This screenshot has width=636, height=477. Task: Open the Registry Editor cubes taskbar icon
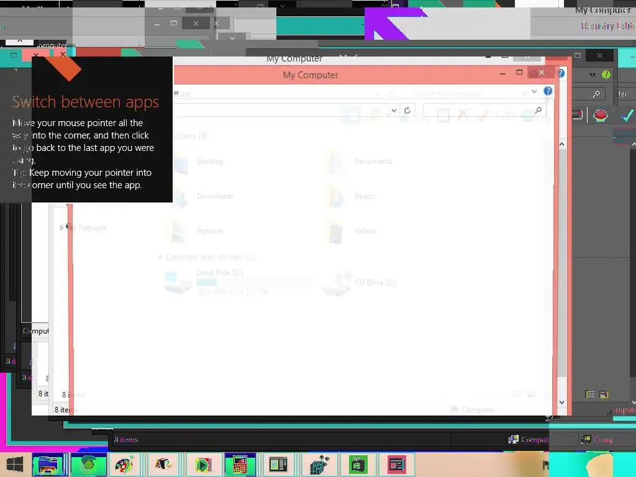(x=320, y=465)
